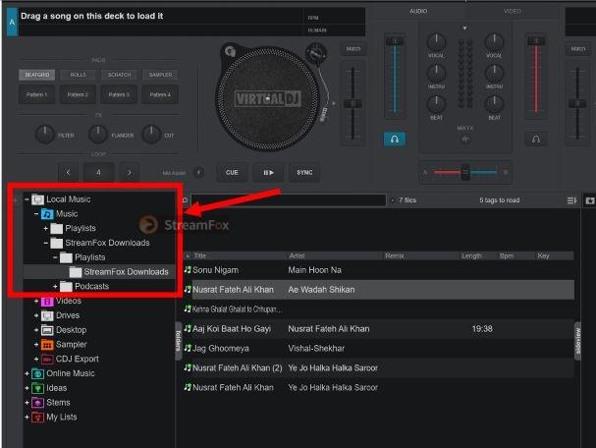596x448 pixels.
Task: Select the CDJ Export icon
Action: [47, 359]
